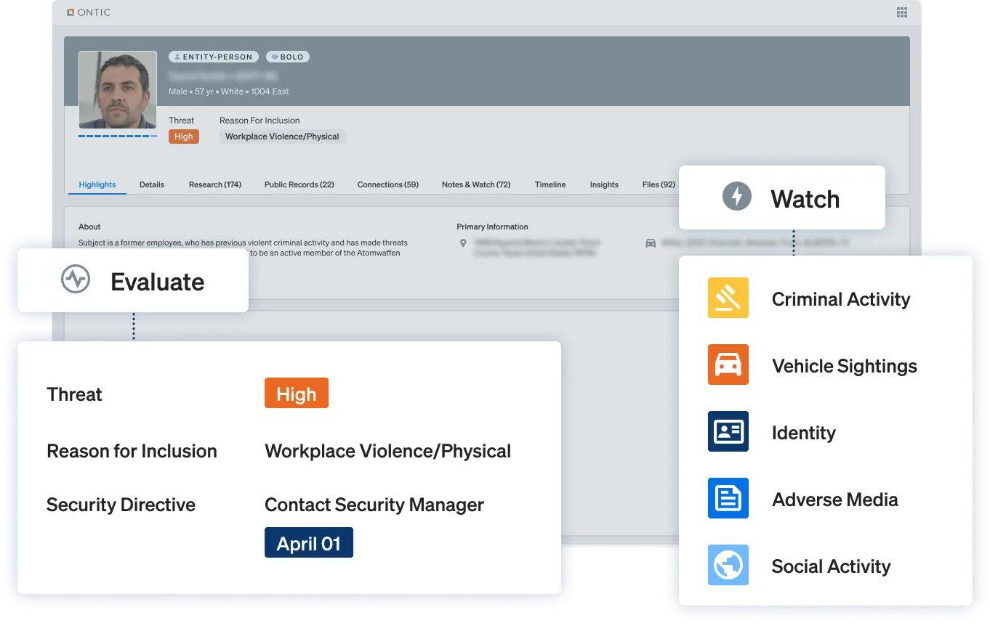Click 'Reason For Inclusion' label in header
This screenshot has height=623, width=990.
[259, 121]
